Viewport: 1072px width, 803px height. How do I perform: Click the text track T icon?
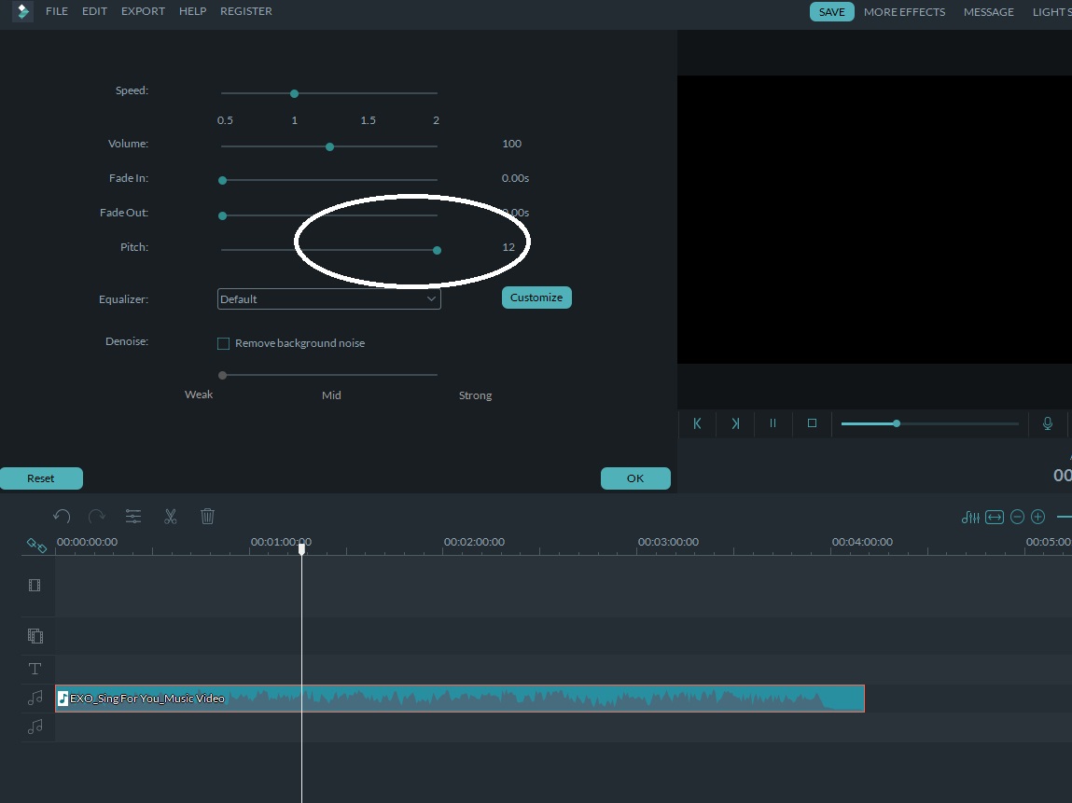35,669
